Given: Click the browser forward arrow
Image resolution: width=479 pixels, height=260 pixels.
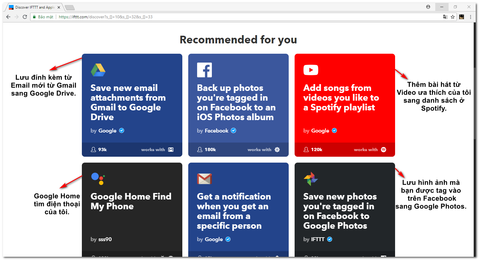Looking at the screenshot, I should [17, 17].
